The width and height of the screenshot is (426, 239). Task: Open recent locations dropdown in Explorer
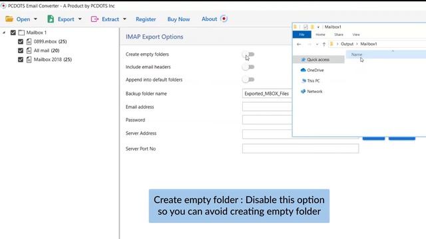[317, 44]
